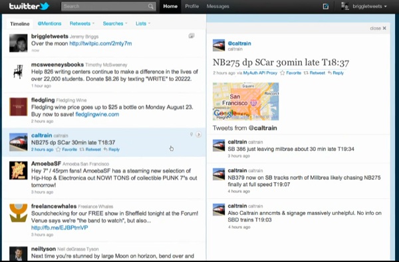The image size is (399, 262).
Task: Select 'NB379 now on SB tracks' tweet
Action: tap(299, 181)
